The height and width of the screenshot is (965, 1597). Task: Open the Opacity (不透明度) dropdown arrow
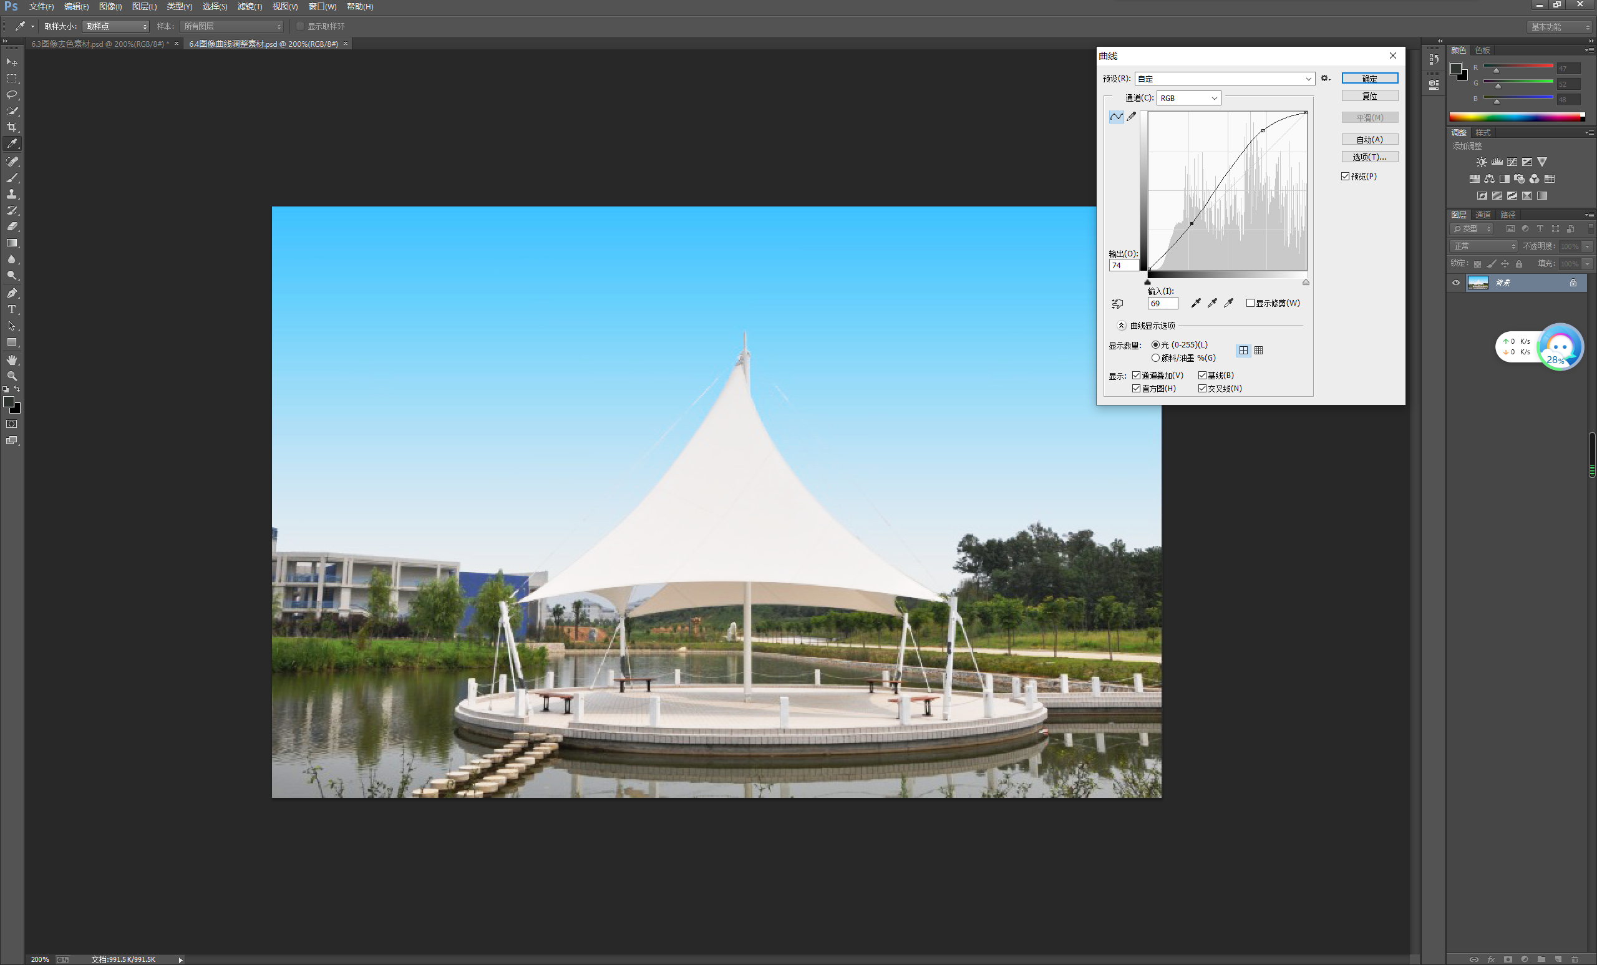pos(1587,246)
